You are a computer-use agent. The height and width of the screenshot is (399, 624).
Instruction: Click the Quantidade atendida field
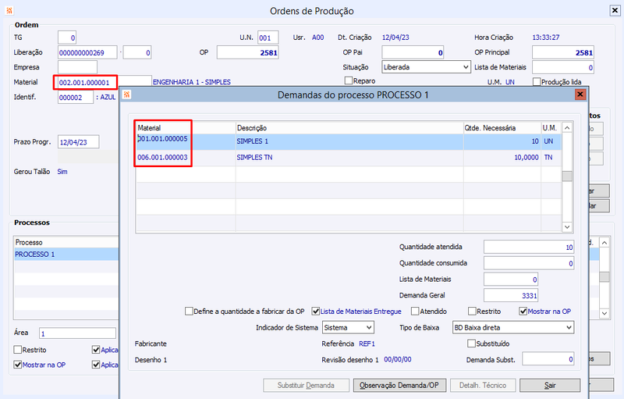(529, 247)
